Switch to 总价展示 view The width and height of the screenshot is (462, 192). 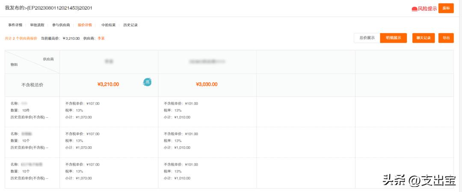[367, 38]
